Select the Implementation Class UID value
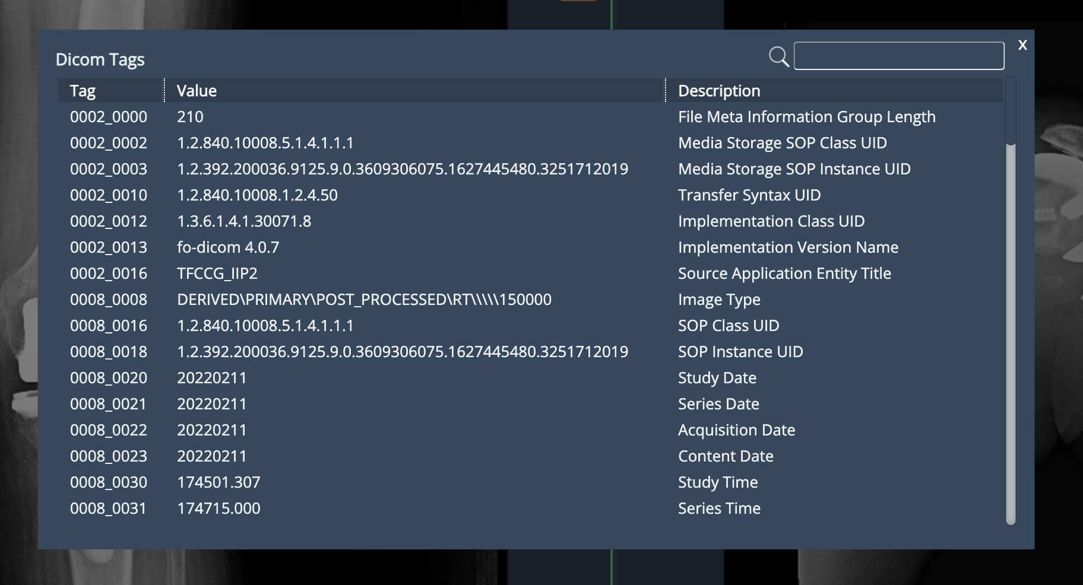This screenshot has width=1083, height=585. coord(243,221)
